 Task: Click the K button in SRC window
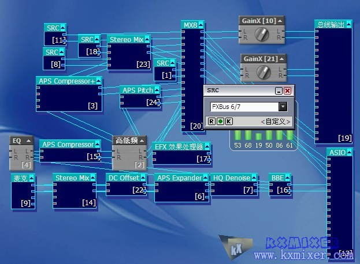pyautogui.click(x=229, y=122)
